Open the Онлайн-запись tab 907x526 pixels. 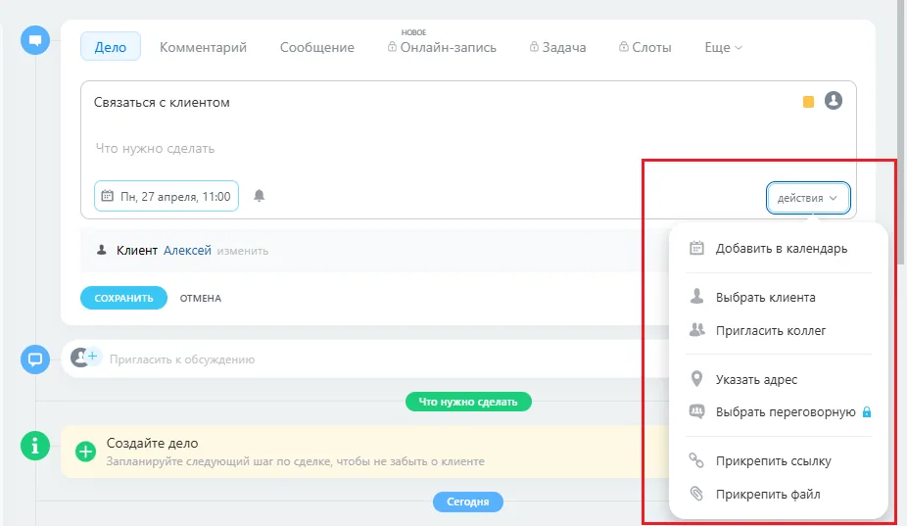449,47
